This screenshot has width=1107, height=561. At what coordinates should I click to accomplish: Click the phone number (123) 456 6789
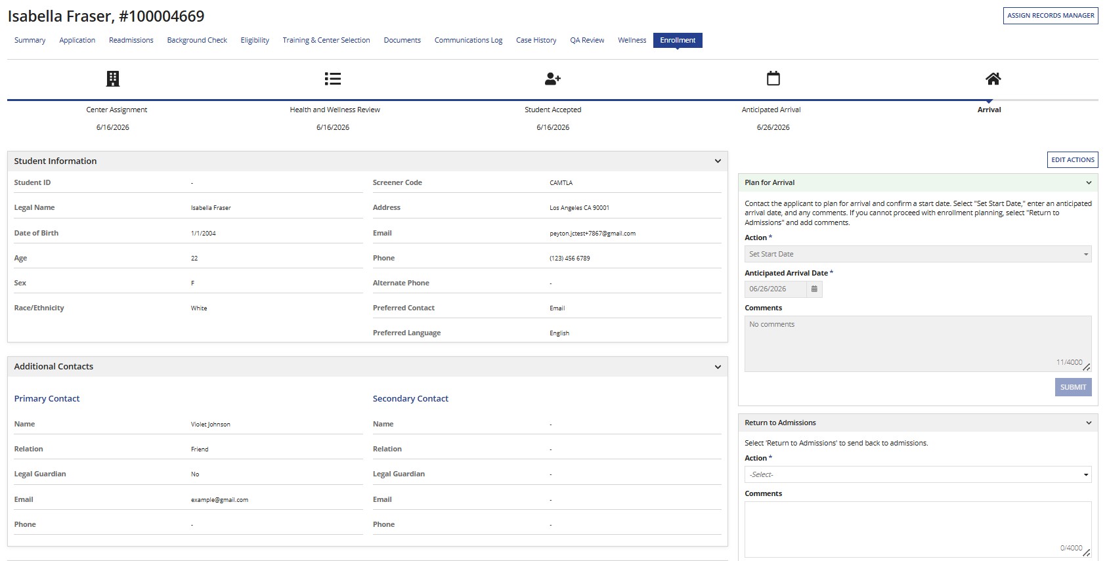click(570, 259)
